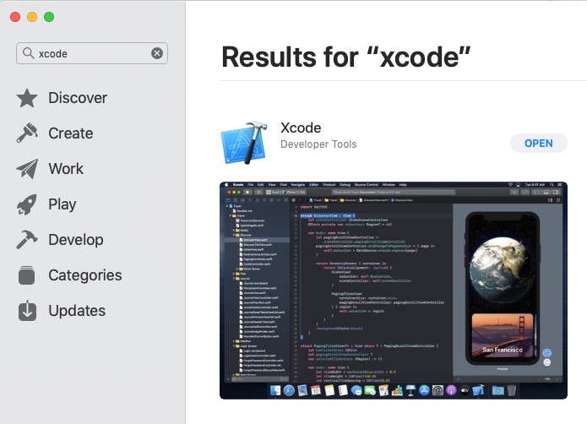The width and height of the screenshot is (587, 424).
Task: Open Xcode with the OPEN button
Action: click(538, 144)
